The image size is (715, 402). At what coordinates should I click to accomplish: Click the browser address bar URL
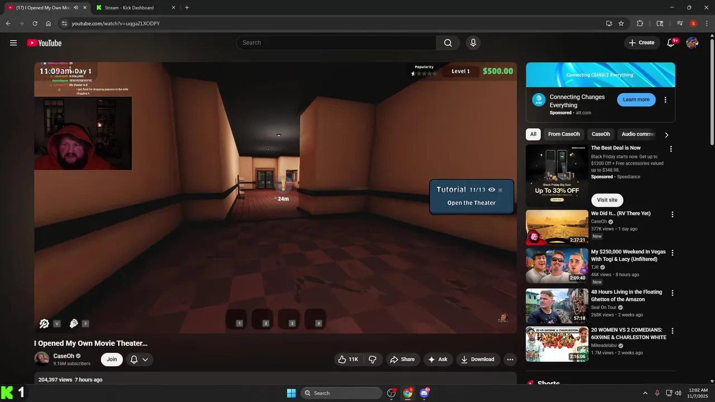(x=116, y=23)
